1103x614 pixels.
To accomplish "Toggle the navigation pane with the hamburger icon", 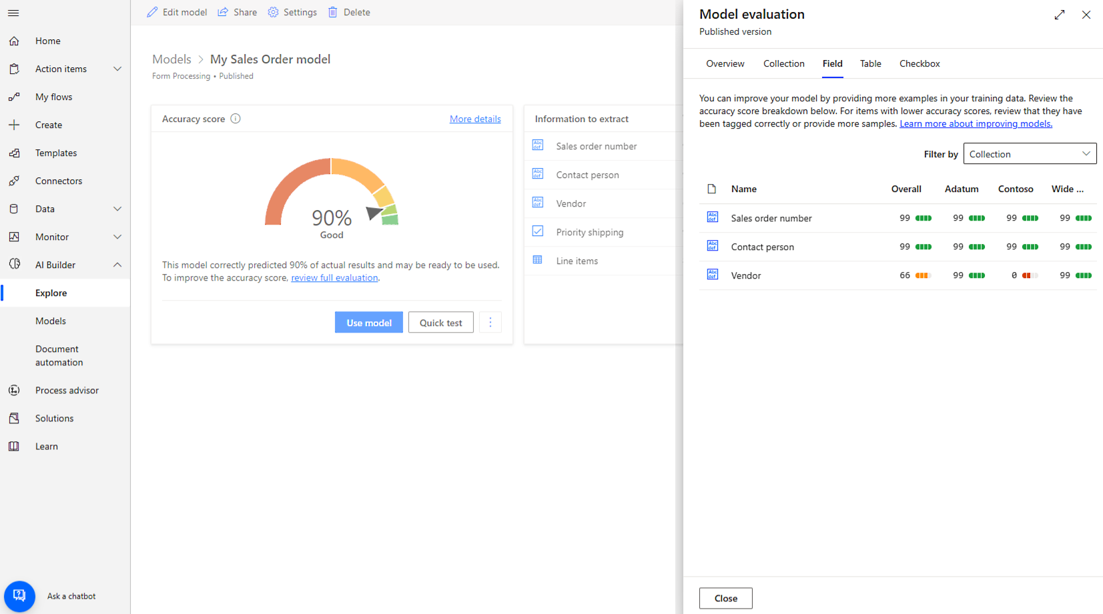I will click(13, 13).
